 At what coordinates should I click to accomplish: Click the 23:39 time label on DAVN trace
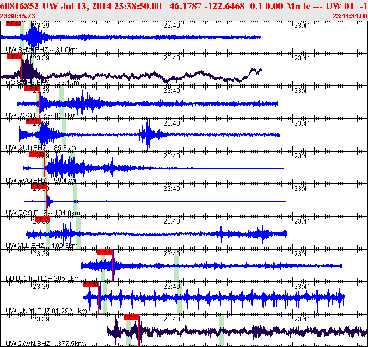point(41,319)
